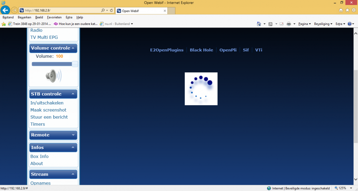Visit the VTi link
The width and height of the screenshot is (358, 191).
pyautogui.click(x=259, y=50)
